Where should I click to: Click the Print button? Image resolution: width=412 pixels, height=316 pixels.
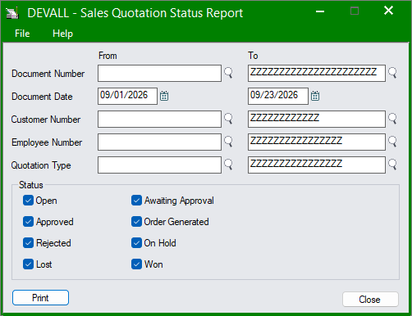coord(40,298)
